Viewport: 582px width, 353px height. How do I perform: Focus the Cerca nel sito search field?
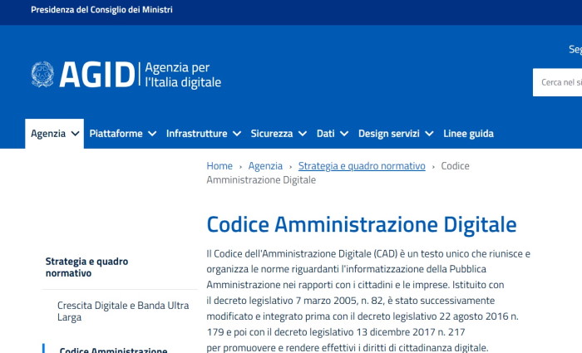click(558, 82)
